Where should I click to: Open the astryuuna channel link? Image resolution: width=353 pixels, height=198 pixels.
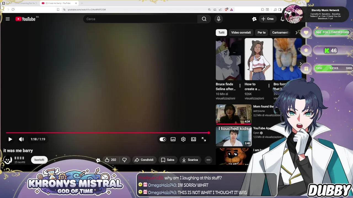click(259, 111)
